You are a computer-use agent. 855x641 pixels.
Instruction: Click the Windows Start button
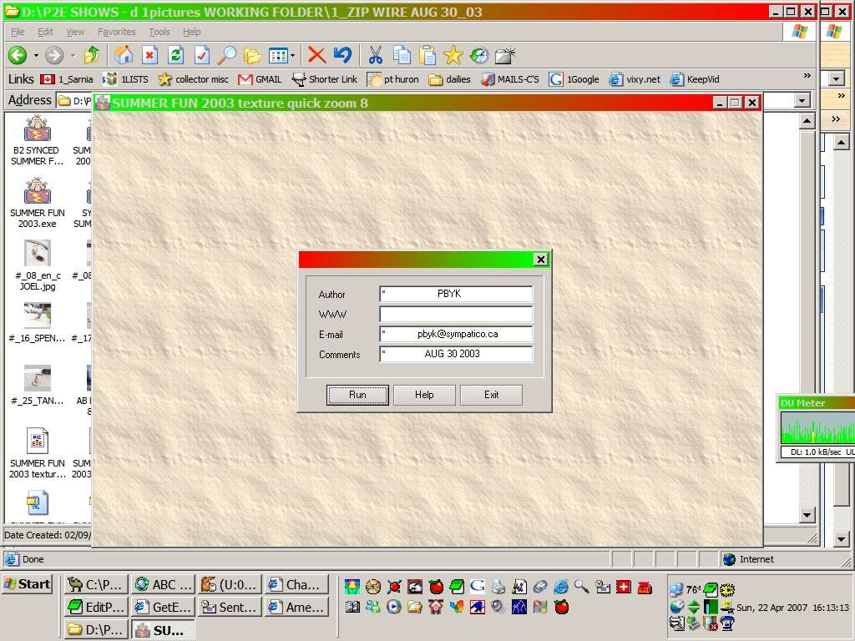(28, 584)
